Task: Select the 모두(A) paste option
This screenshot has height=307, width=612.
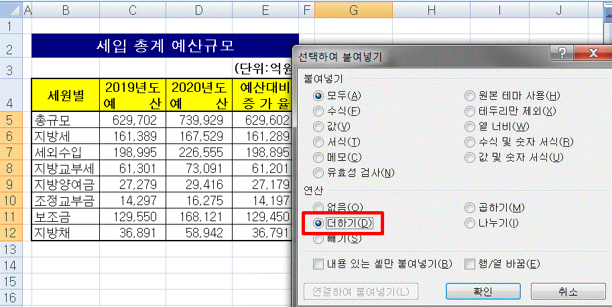Action: 337,96
